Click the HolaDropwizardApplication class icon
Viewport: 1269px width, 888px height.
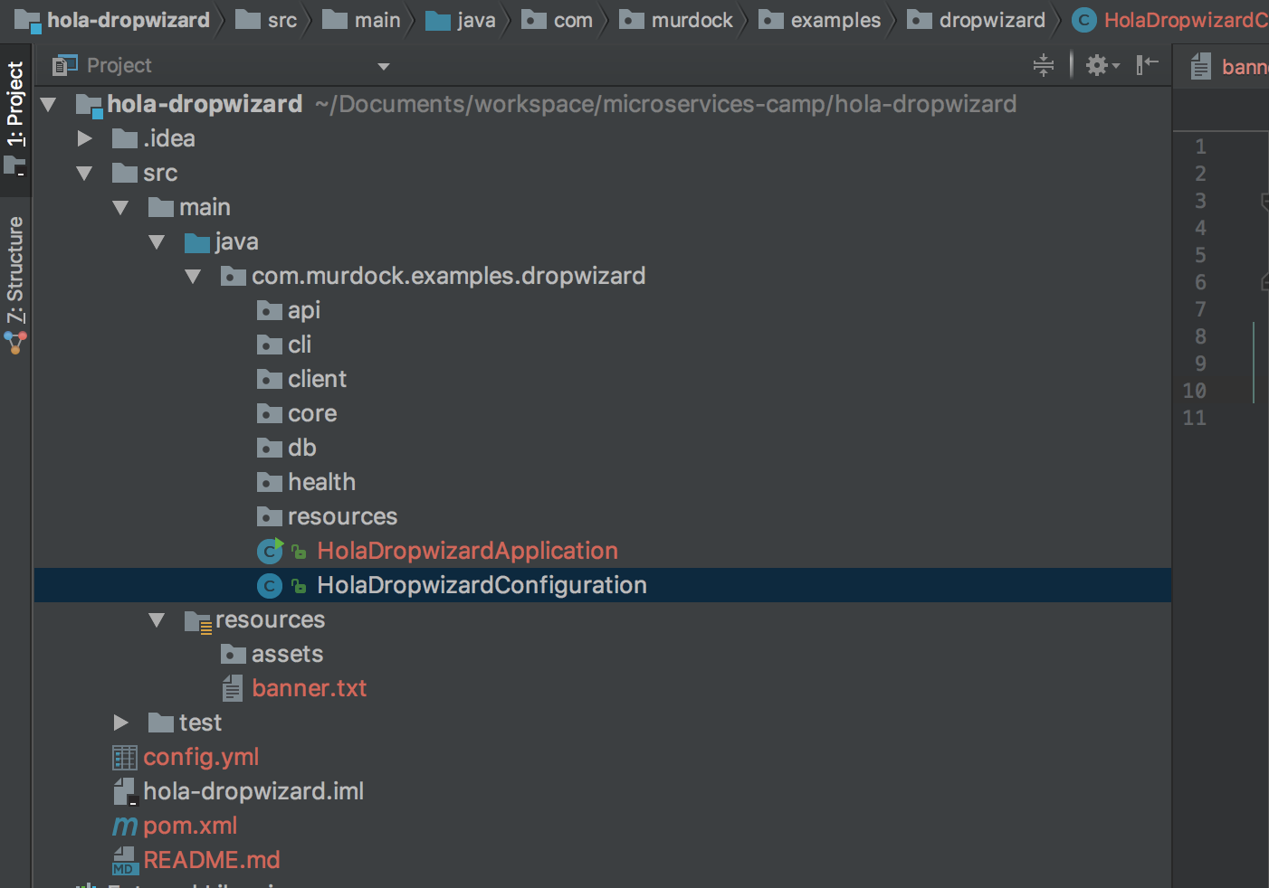(270, 551)
